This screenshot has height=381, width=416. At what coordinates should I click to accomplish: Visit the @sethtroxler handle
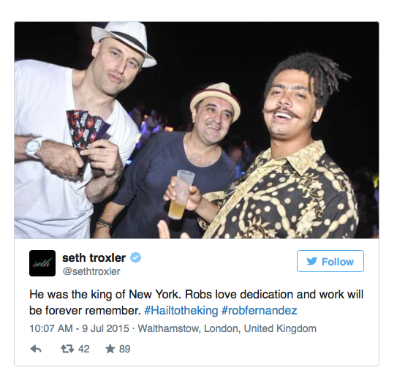[x=91, y=271]
